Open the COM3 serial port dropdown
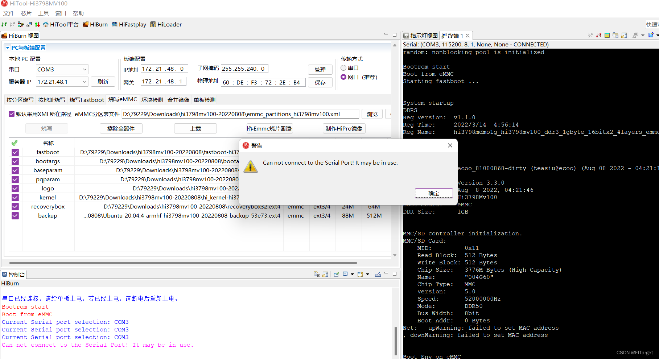 tap(62, 69)
